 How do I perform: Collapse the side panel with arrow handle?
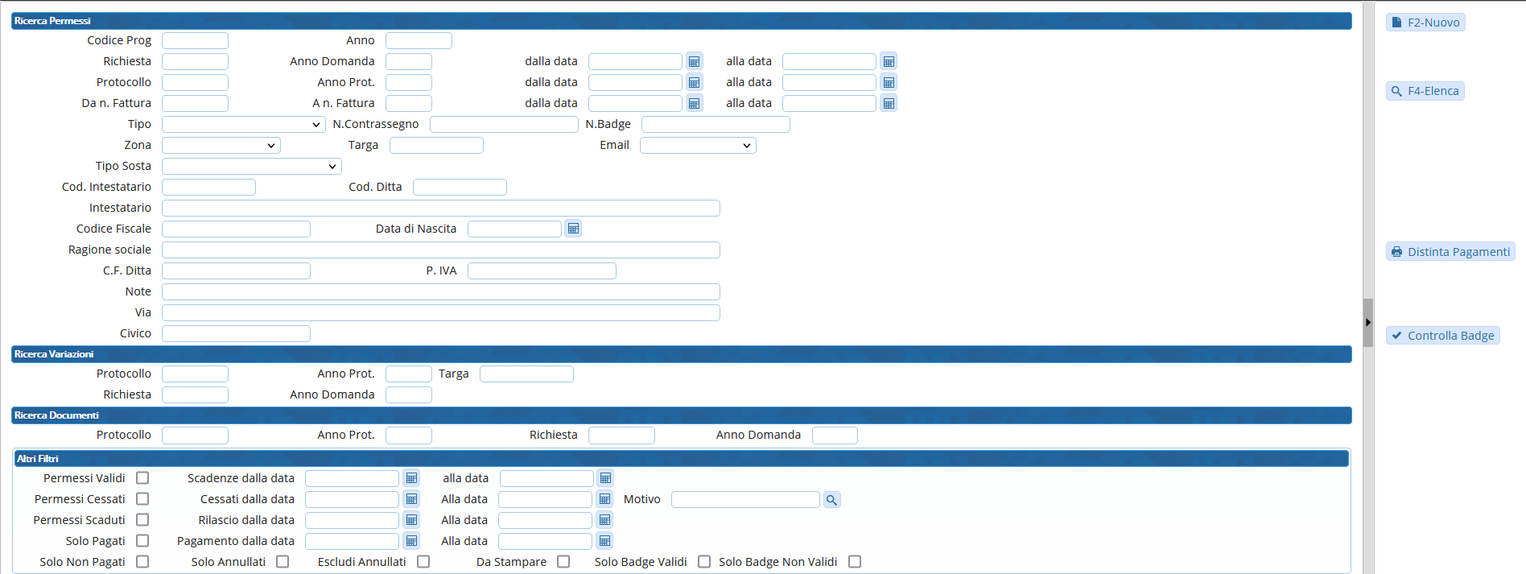coord(1367,322)
